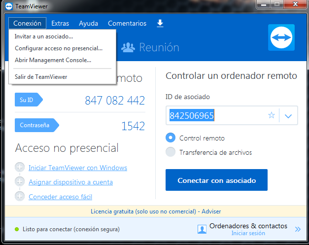Choose Configurar acceso no presencial... entry
309x245 pixels.
(x=63, y=48)
